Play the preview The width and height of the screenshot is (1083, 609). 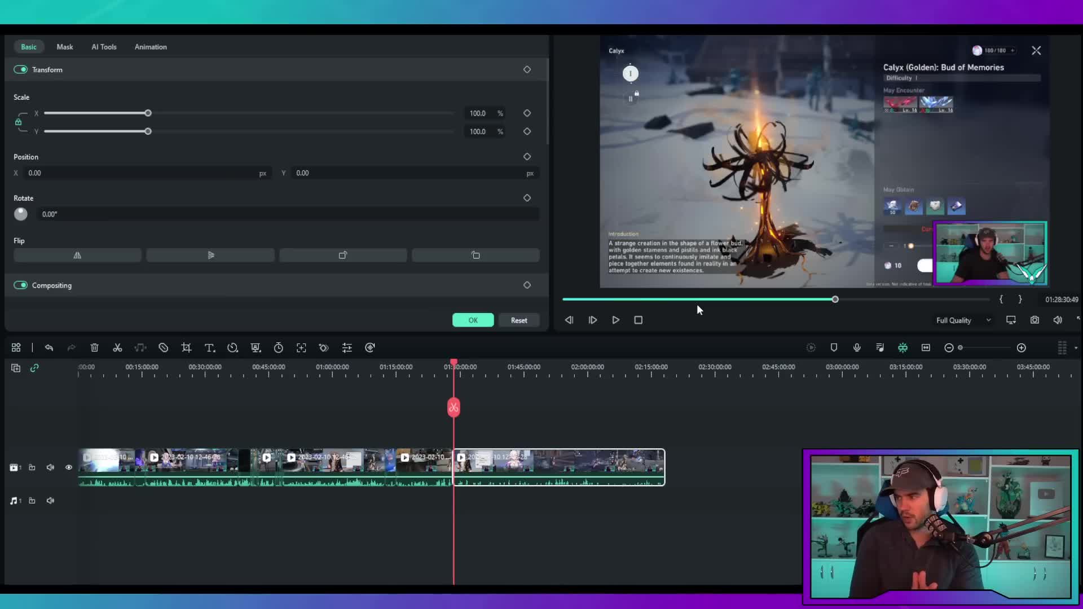tap(615, 320)
